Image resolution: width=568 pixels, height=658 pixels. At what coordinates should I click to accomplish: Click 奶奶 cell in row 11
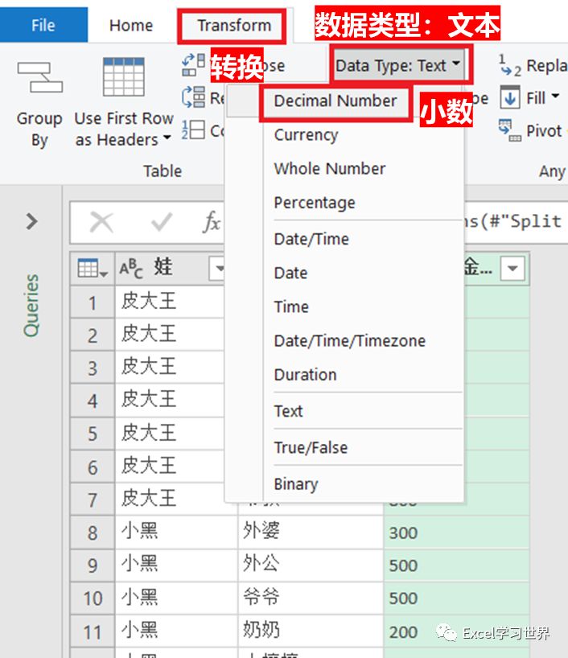311,631
